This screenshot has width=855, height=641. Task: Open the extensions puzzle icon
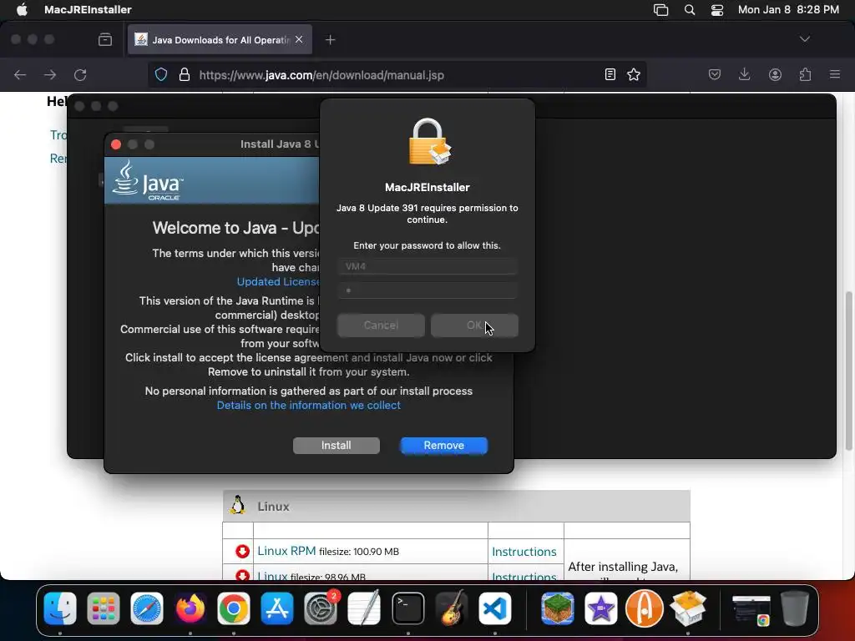806,74
